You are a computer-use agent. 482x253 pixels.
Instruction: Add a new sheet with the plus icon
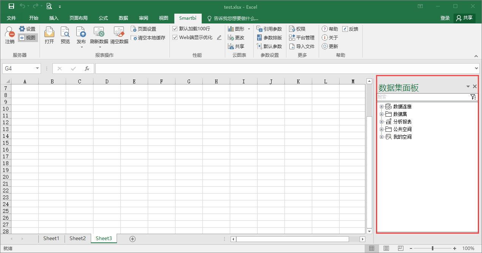pos(133,239)
